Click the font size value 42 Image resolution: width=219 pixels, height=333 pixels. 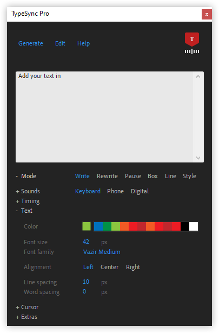(x=86, y=241)
